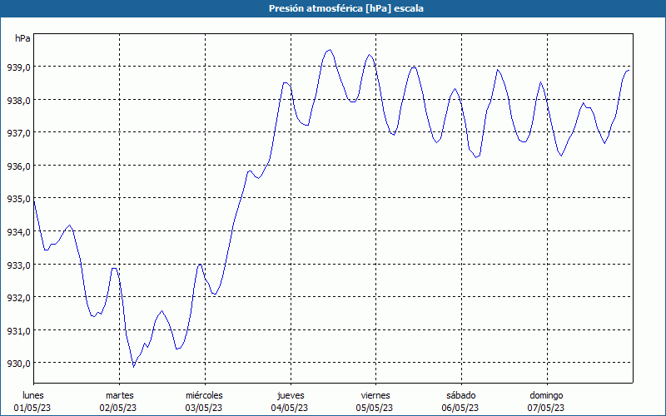Click the 'martes' day label

pos(119,395)
